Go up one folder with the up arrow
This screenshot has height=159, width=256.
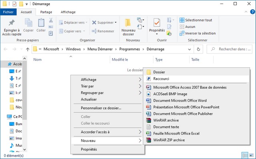(x=28, y=49)
